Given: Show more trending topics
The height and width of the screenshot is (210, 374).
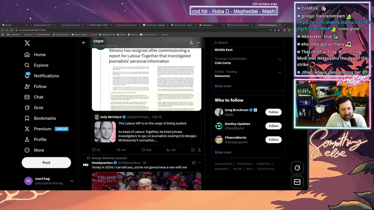Looking at the screenshot, I should [223, 86].
